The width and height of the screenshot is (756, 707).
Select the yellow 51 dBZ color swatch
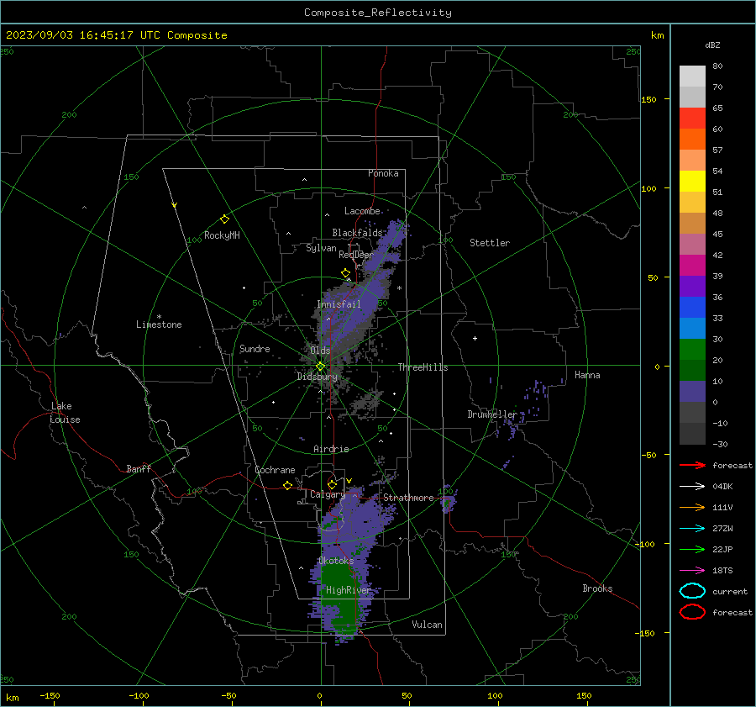click(692, 181)
